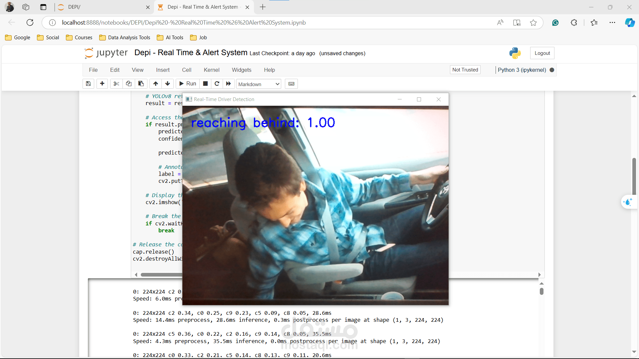Close the Depi - Real Time & Alert System tab
The height and width of the screenshot is (359, 639).
click(x=247, y=7)
